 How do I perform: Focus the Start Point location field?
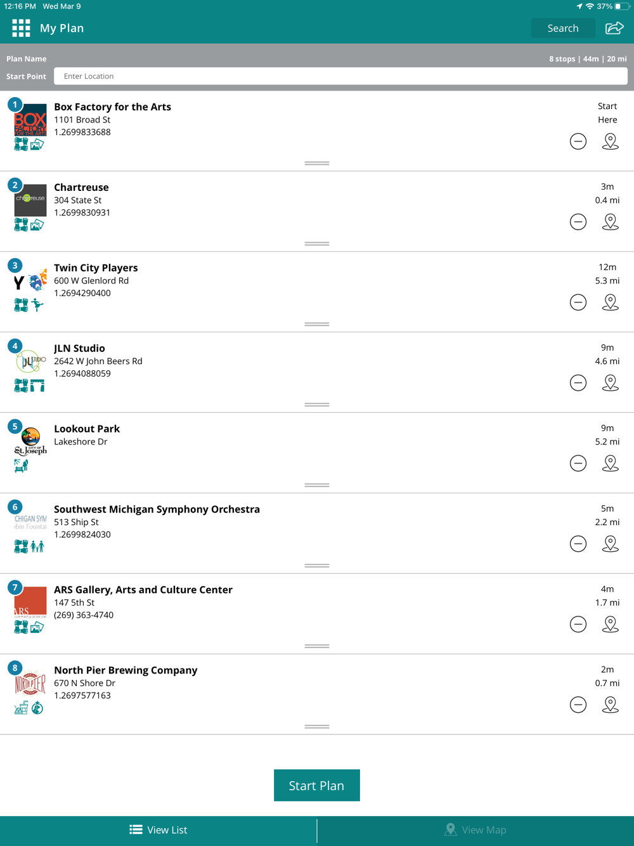tap(340, 76)
